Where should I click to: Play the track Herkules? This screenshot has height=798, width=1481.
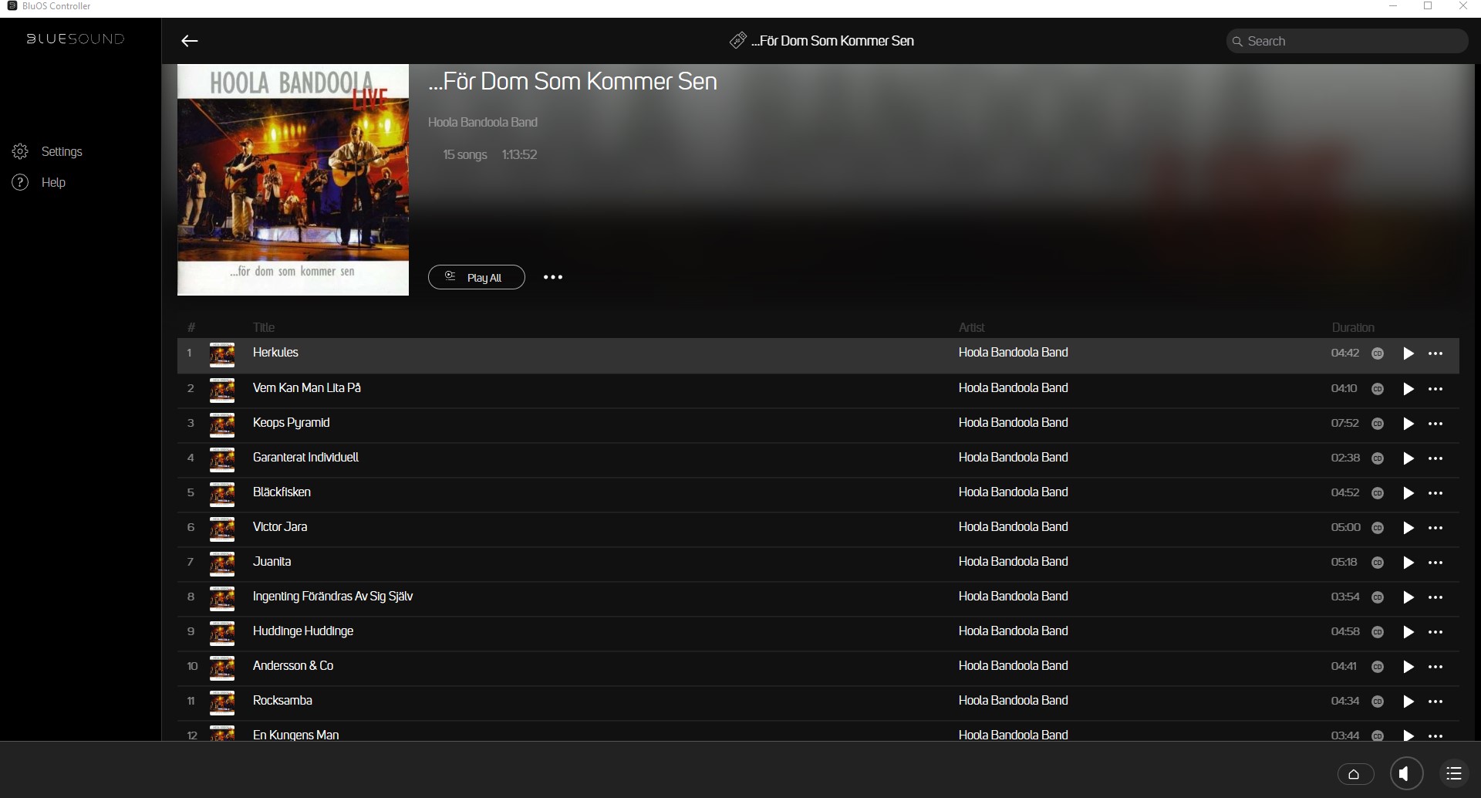tap(1408, 353)
